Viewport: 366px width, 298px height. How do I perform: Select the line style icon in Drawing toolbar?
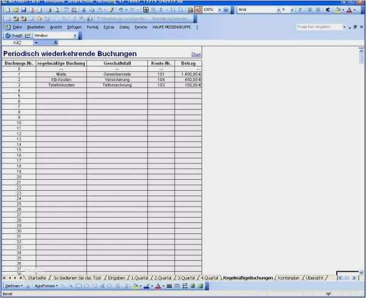click(169, 286)
